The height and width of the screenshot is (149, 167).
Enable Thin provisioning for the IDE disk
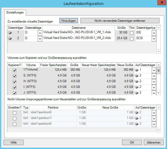coord(132,33)
